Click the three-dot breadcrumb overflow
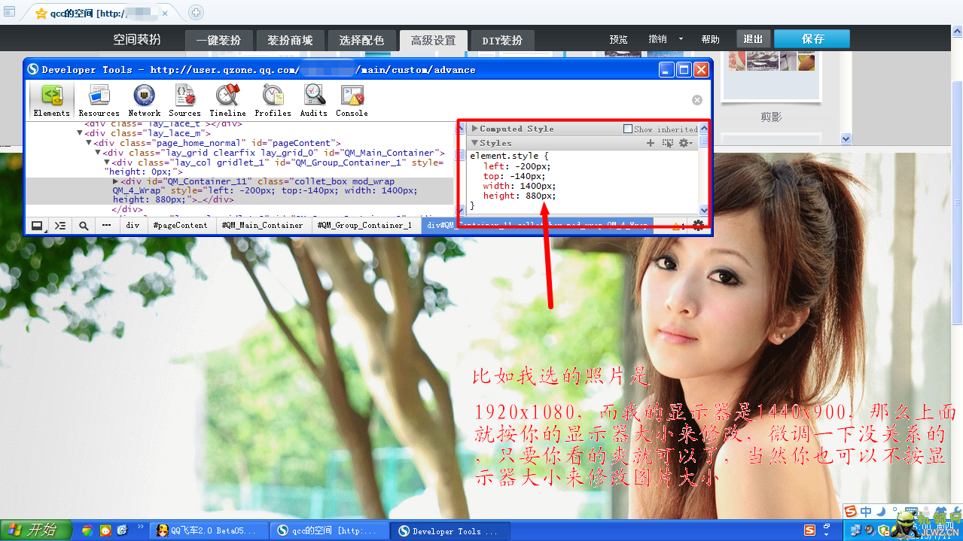 click(106, 225)
